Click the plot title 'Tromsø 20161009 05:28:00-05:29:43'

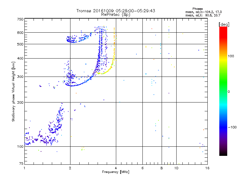point(116,11)
